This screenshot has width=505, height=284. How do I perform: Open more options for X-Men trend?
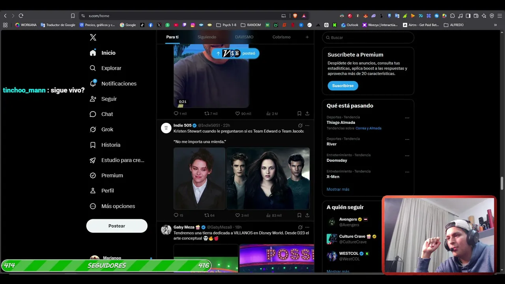coord(407,172)
